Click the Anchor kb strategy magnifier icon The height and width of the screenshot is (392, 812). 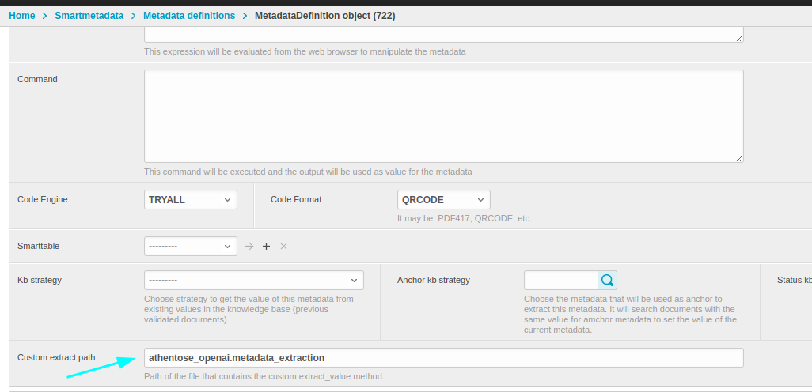[607, 281]
